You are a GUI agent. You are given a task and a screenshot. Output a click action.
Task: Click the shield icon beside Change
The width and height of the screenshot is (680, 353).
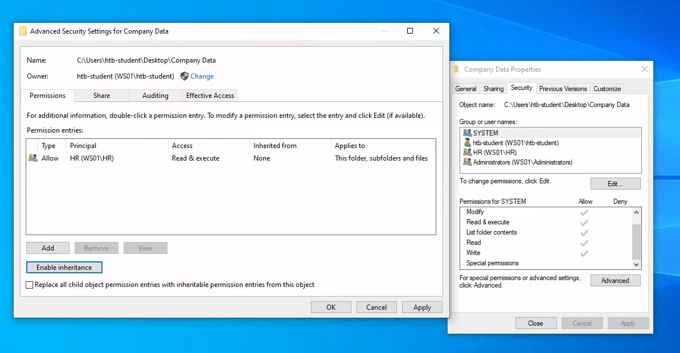(184, 76)
